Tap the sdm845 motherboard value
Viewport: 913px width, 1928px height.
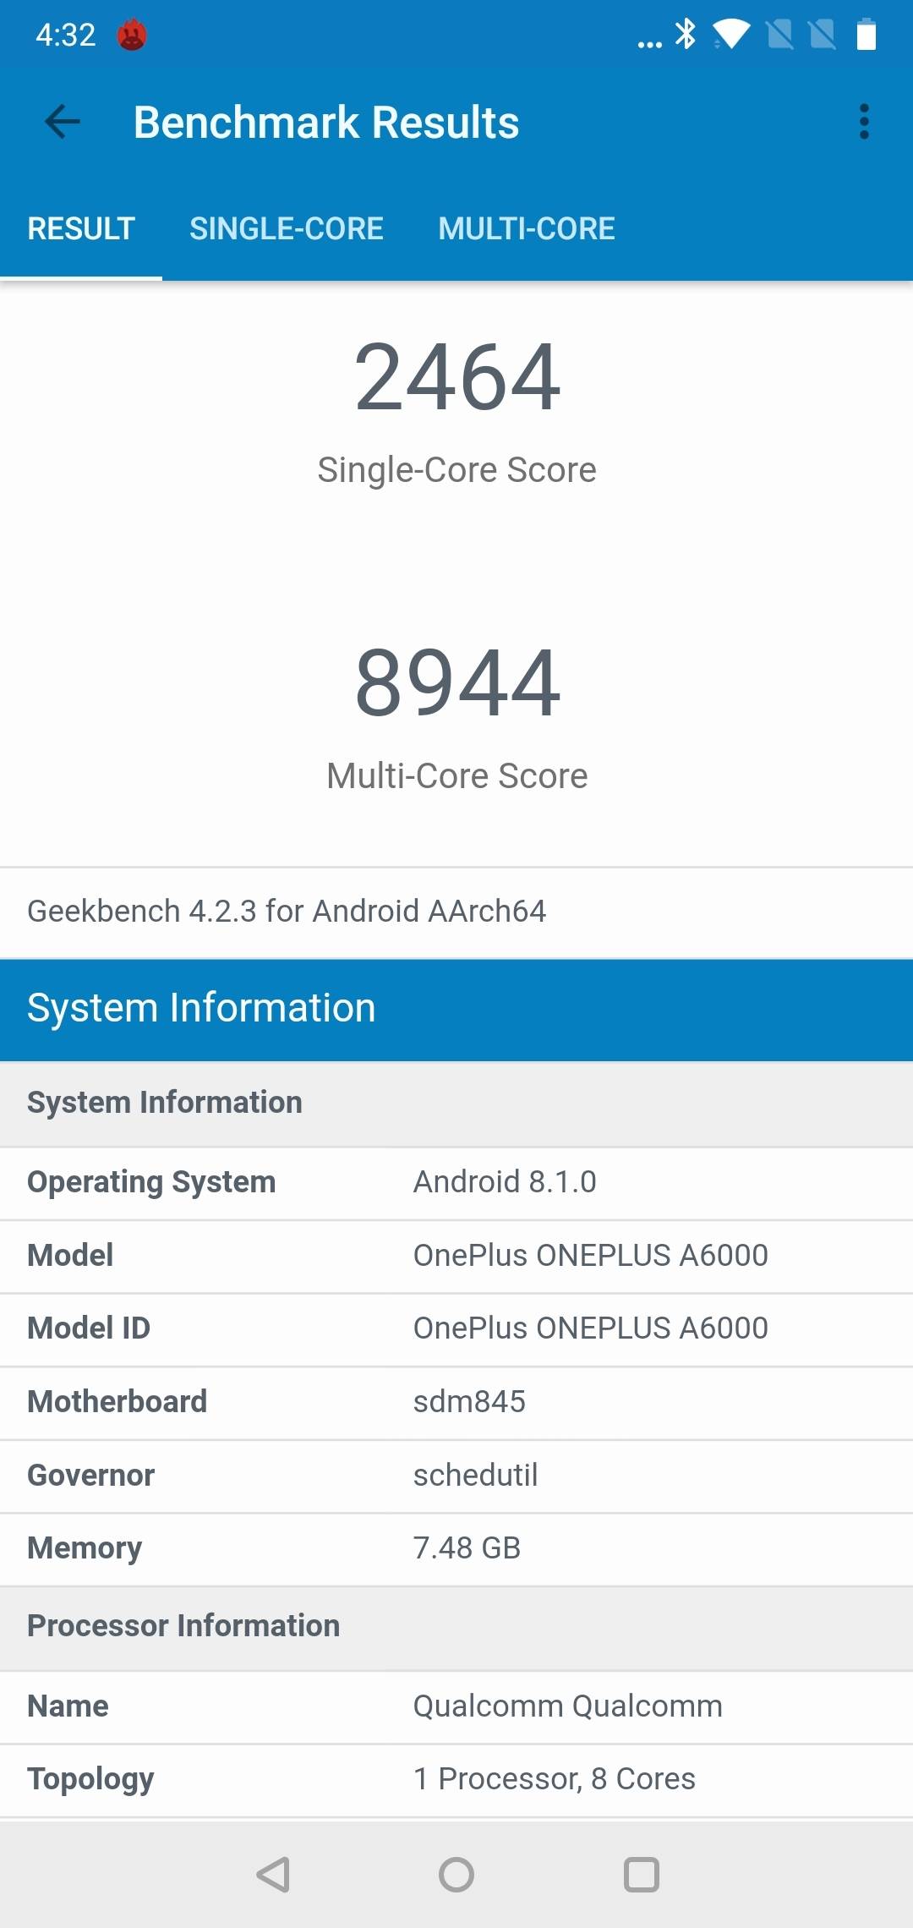[469, 1402]
